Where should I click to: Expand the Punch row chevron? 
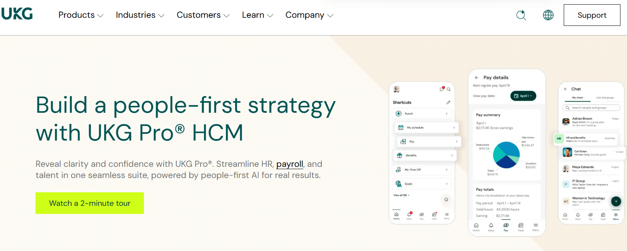(447, 114)
